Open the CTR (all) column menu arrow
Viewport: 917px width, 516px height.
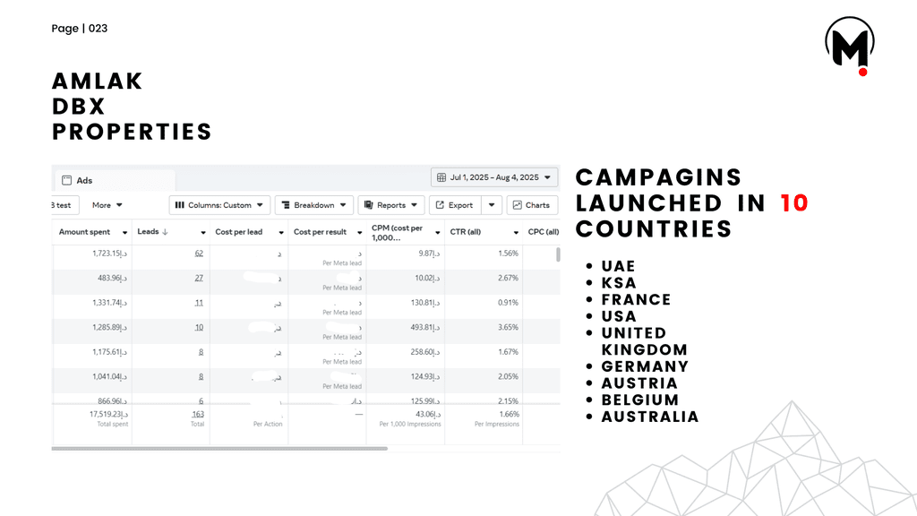pyautogui.click(x=516, y=232)
